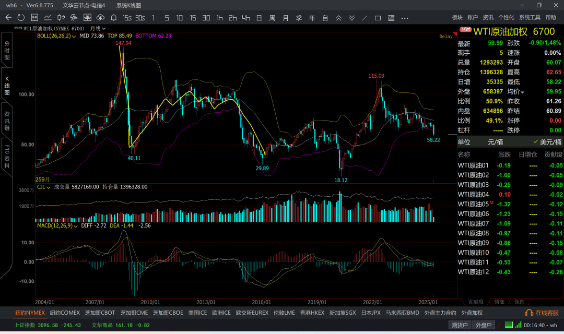Open the 领涨 bottom tab
Screen dimensions: 564x334
pyautogui.click(x=499, y=302)
